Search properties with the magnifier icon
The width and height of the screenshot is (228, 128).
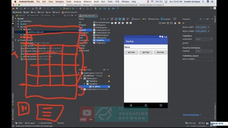[201, 19]
